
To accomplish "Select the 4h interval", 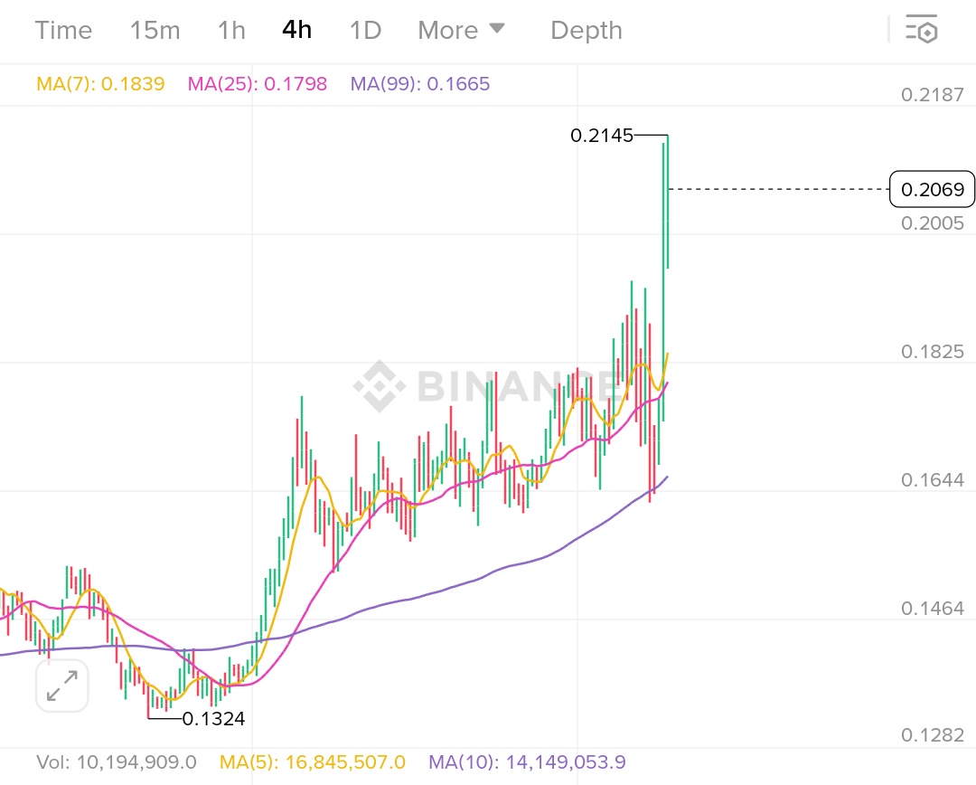I will [297, 30].
